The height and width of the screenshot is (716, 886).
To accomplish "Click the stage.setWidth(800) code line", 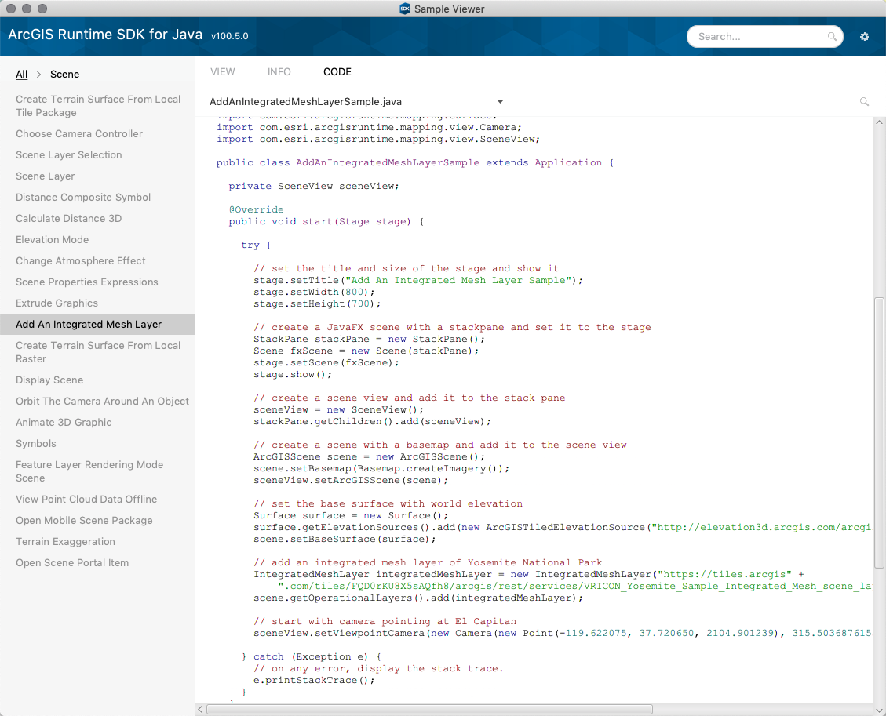I will pos(314,292).
